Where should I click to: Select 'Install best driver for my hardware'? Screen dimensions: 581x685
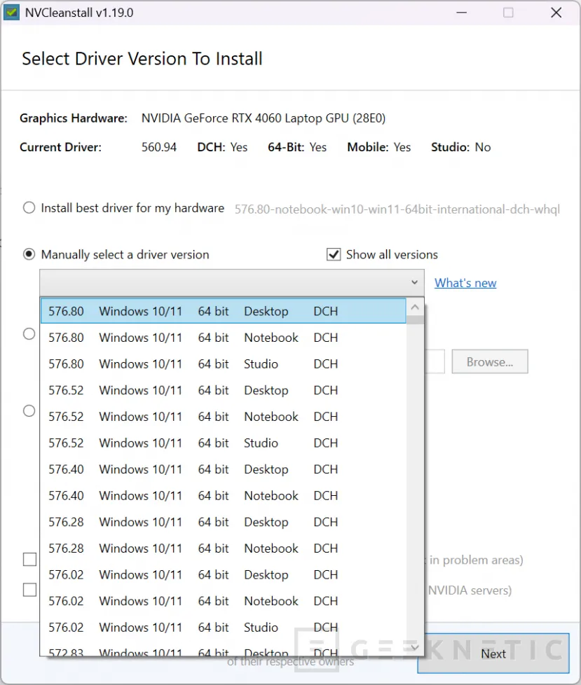29,207
